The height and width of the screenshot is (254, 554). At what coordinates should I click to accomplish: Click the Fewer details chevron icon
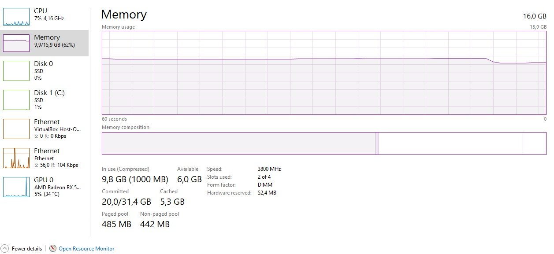5,249
